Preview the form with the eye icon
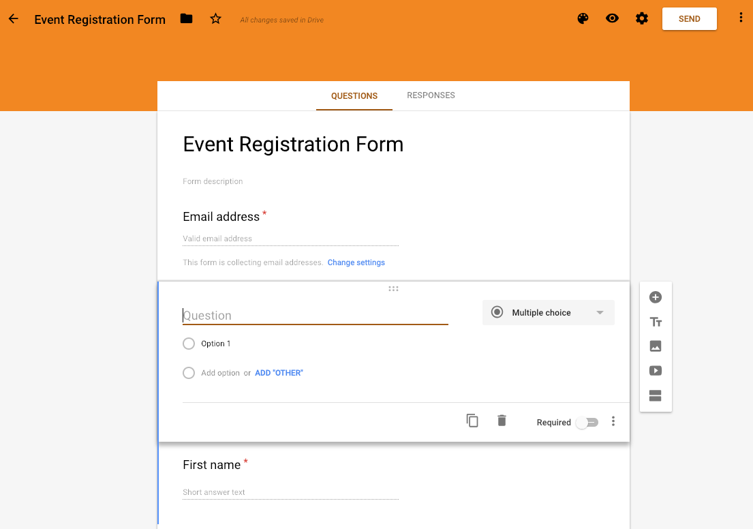753x529 pixels. pos(612,18)
